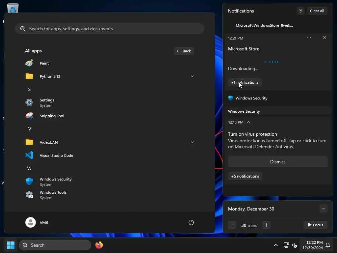
Task: Click the notification bell in taskbar
Action: (328, 245)
